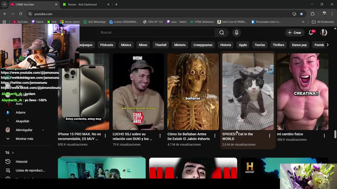This screenshot has width=337, height=189.
Task: Select the Historia filter chip
Action: click(x=226, y=45)
